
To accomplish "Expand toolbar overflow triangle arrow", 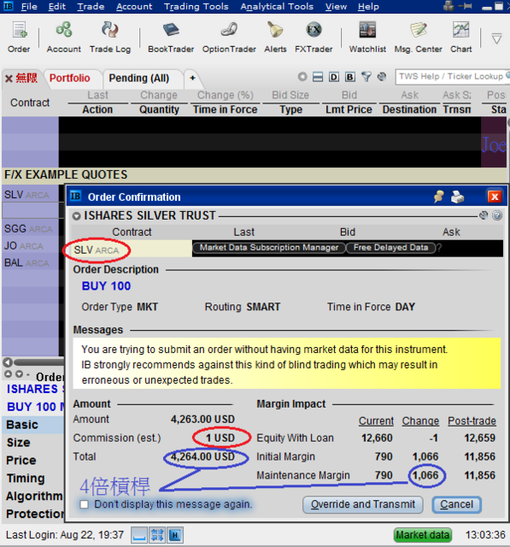I will 496,38.
